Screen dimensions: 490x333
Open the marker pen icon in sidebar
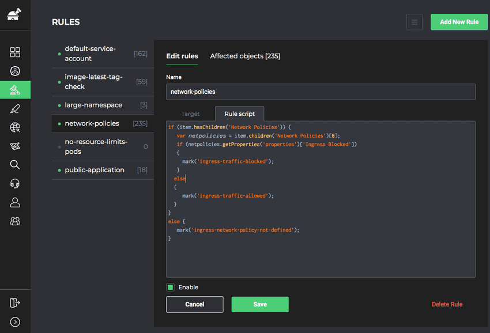coord(15,109)
